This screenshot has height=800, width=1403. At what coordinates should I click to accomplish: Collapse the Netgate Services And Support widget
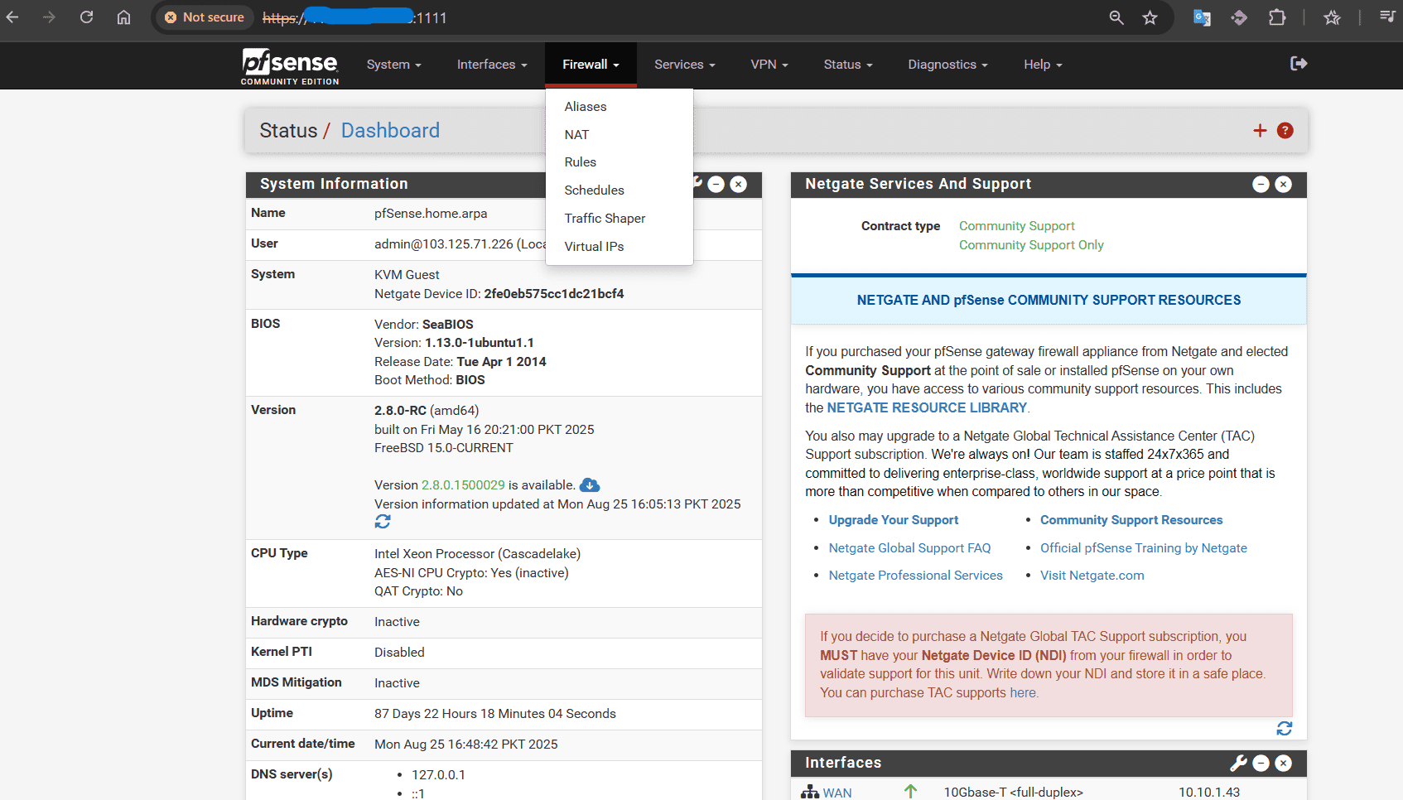[x=1261, y=184]
